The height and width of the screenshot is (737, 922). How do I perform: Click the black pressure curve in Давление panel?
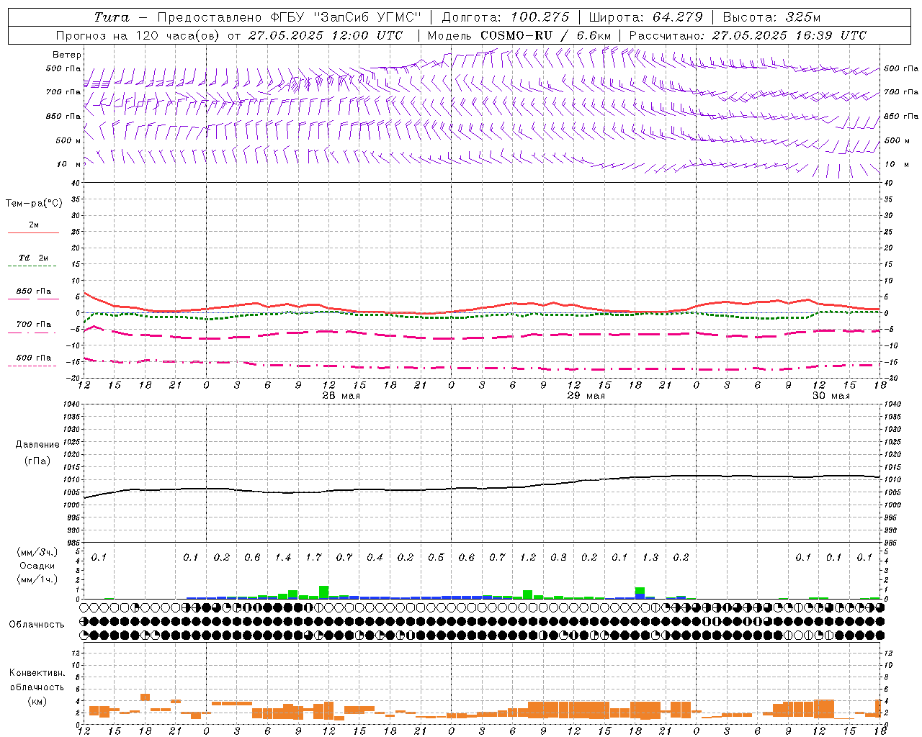(483, 488)
